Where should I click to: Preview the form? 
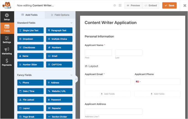133,5
